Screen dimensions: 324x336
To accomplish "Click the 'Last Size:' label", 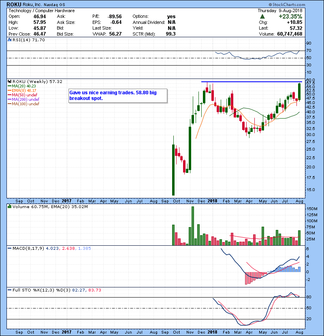I will click(102, 28).
